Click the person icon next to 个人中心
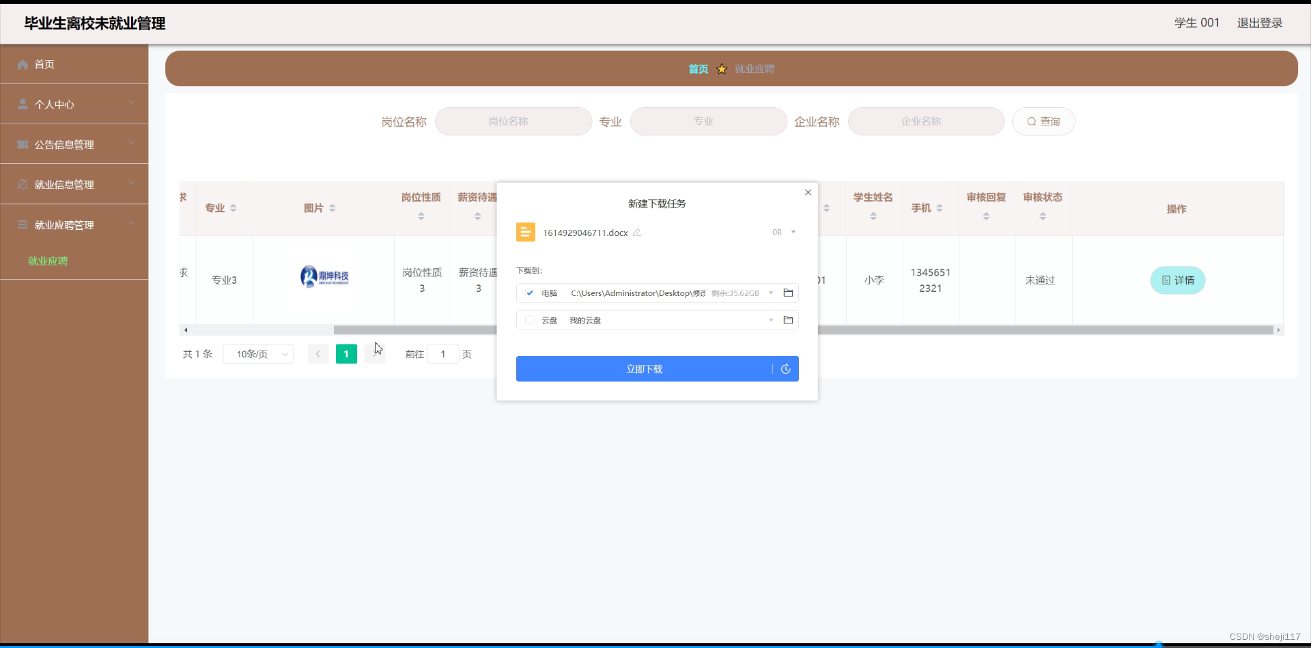 [23, 104]
